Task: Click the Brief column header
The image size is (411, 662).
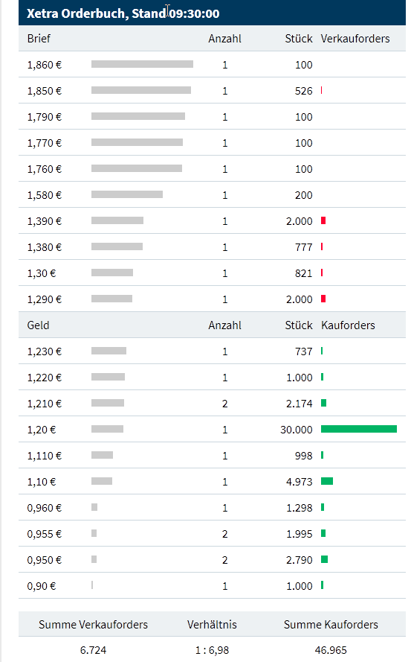Action: coord(39,39)
